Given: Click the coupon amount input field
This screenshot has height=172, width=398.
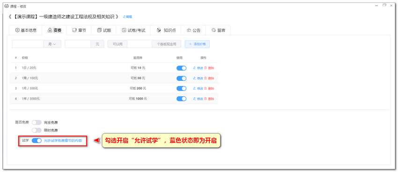Looking at the screenshot, I should click(140, 44).
